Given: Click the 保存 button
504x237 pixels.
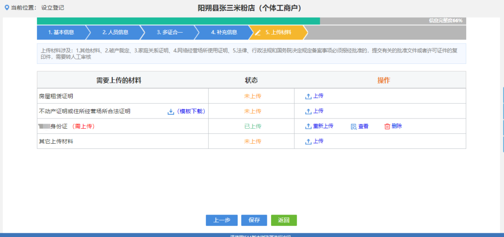Looking at the screenshot, I should 254,220.
